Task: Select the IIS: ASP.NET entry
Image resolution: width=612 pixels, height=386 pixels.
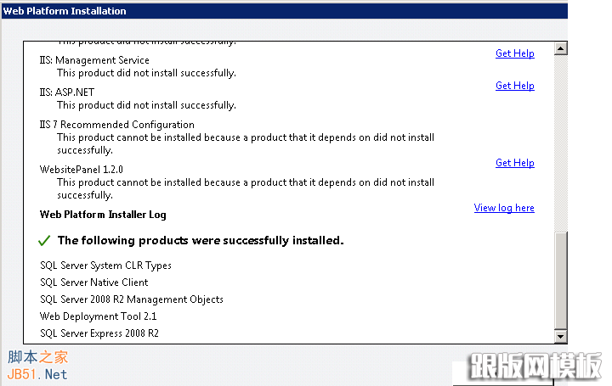Action: [x=67, y=92]
